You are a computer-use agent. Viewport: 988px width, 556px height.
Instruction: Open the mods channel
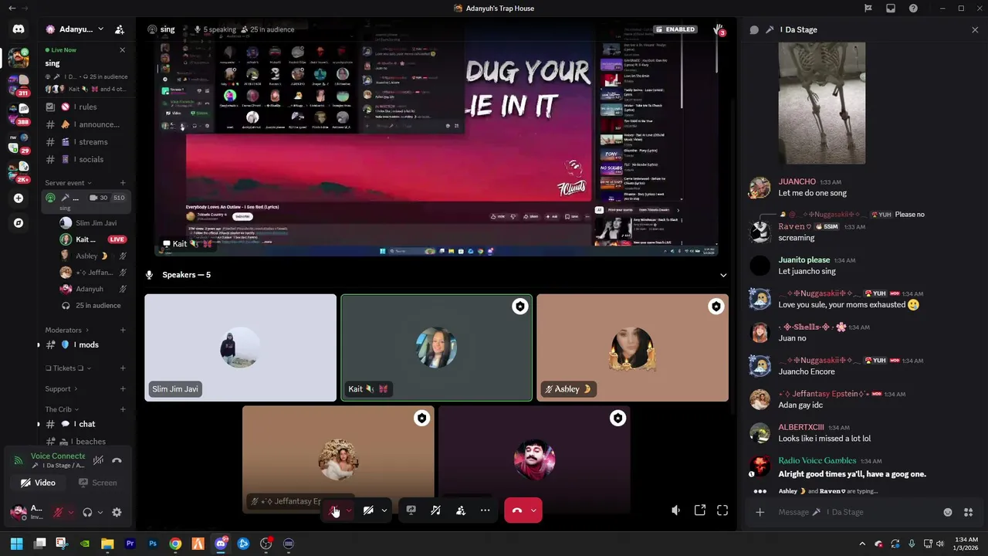(85, 345)
